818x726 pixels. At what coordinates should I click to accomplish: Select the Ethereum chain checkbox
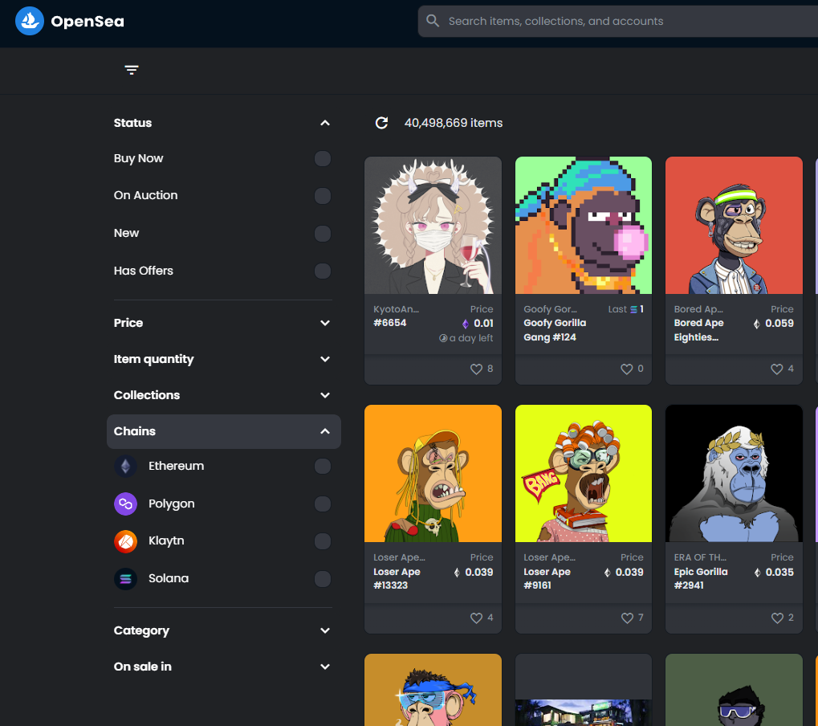(323, 466)
